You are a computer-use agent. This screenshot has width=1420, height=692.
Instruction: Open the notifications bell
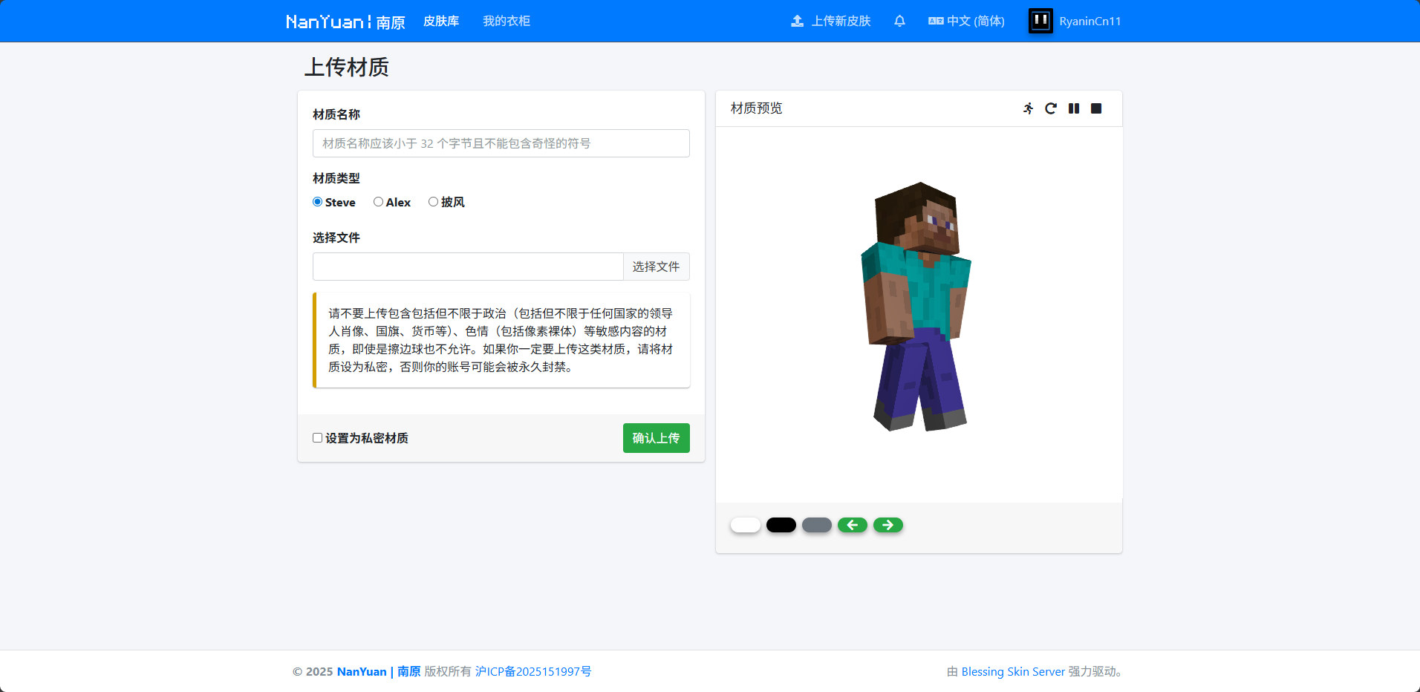point(899,21)
